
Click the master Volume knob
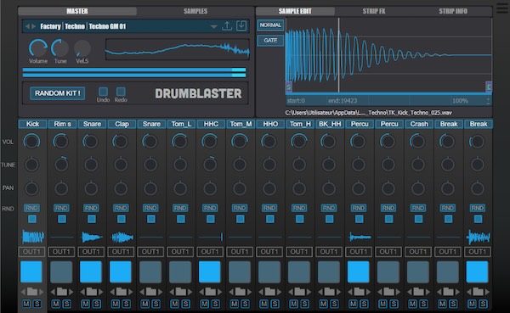click(x=38, y=48)
